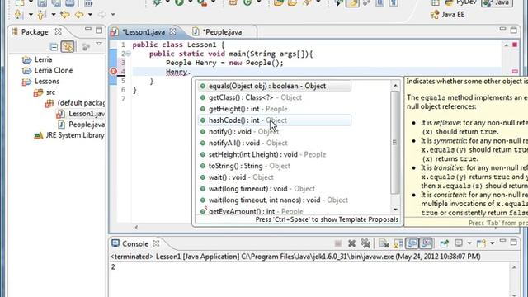This screenshot has width=528, height=297.
Task: Click the editor horizontal scroll-left arrow
Action: (136, 228)
